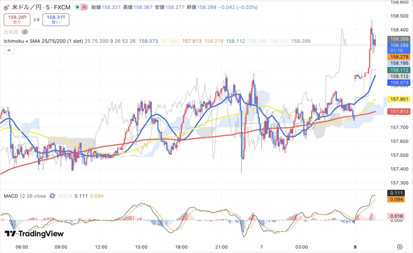413x253 pixels.
Task: Select the Ichimoku + SMA 25/75/200 indicator label
Action: coord(43,41)
